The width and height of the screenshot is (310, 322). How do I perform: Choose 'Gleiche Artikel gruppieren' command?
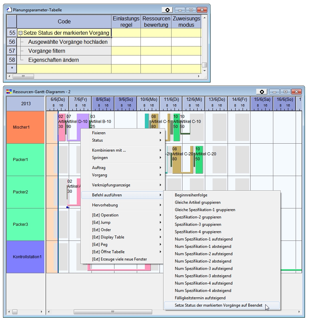point(198,202)
